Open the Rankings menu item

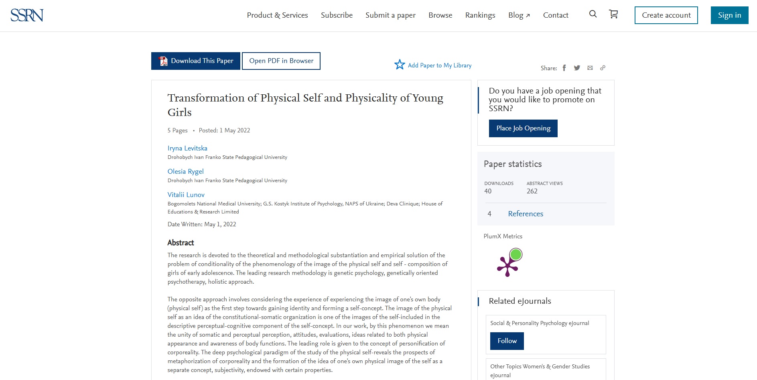[480, 15]
